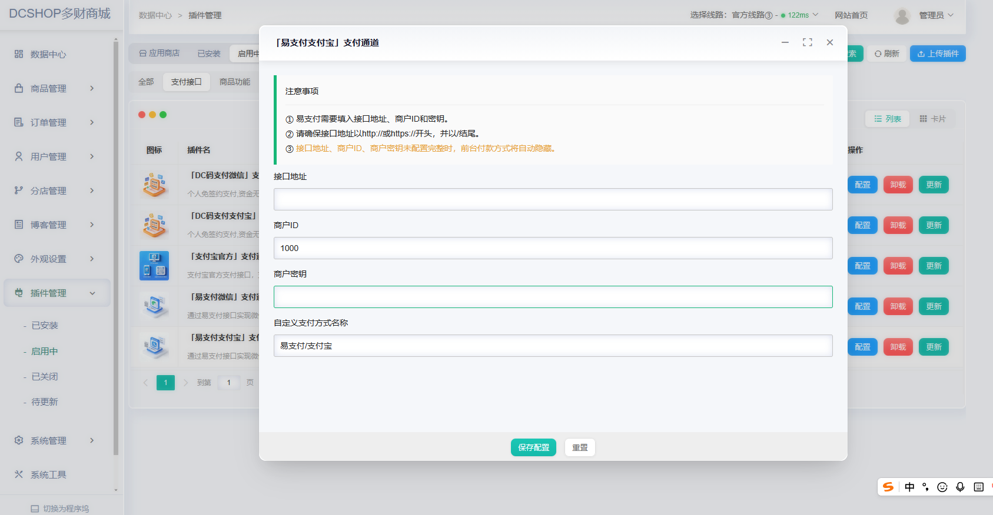Image resolution: width=993 pixels, height=515 pixels.
Task: Open the 待更新 sidebar item
Action: [45, 402]
